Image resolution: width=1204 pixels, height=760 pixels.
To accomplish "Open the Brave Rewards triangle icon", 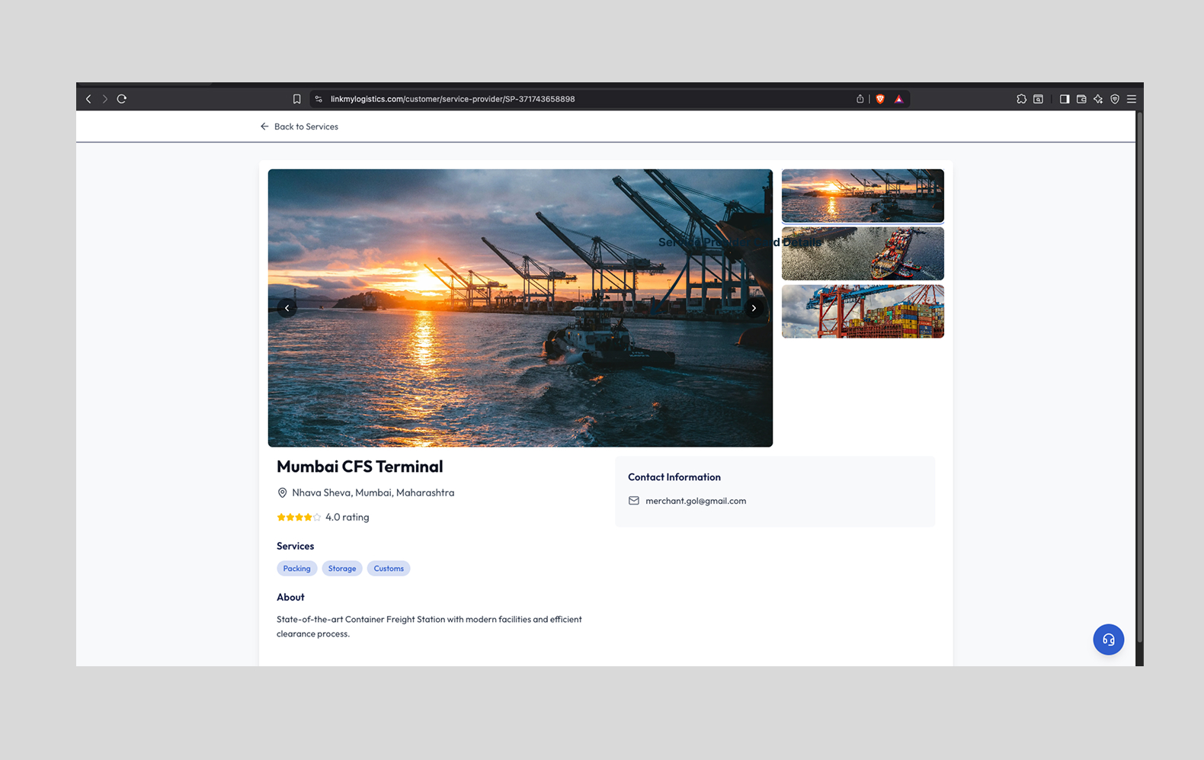I will click(899, 99).
